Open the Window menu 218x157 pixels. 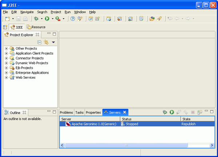80,12
